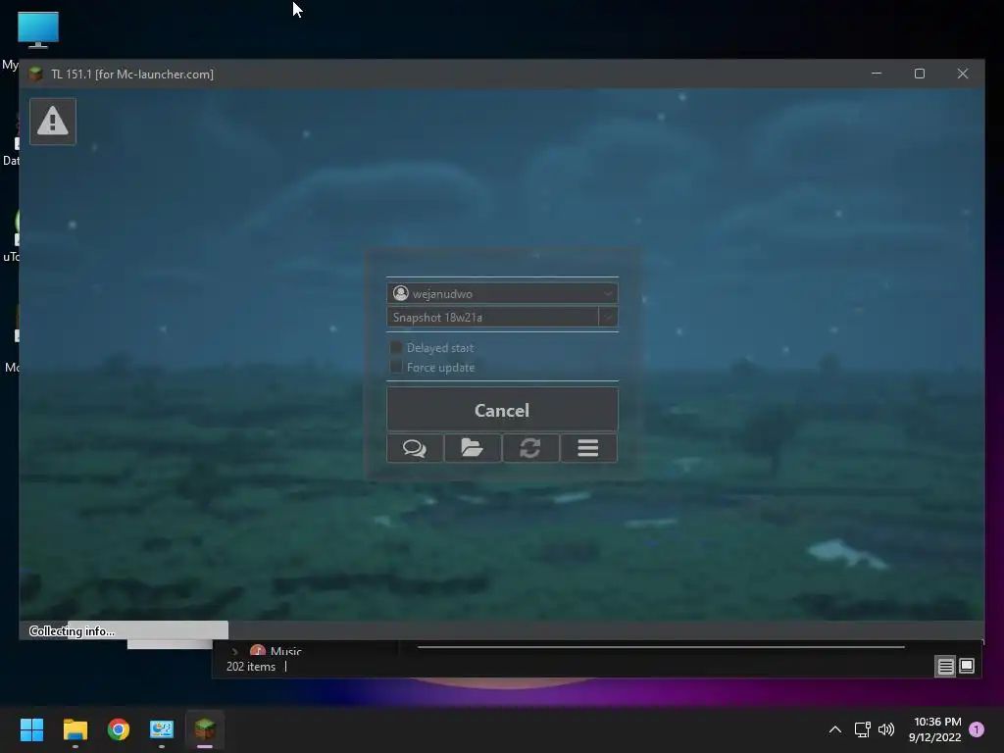Open the network status tray icon
This screenshot has width=1004, height=753.
(862, 729)
